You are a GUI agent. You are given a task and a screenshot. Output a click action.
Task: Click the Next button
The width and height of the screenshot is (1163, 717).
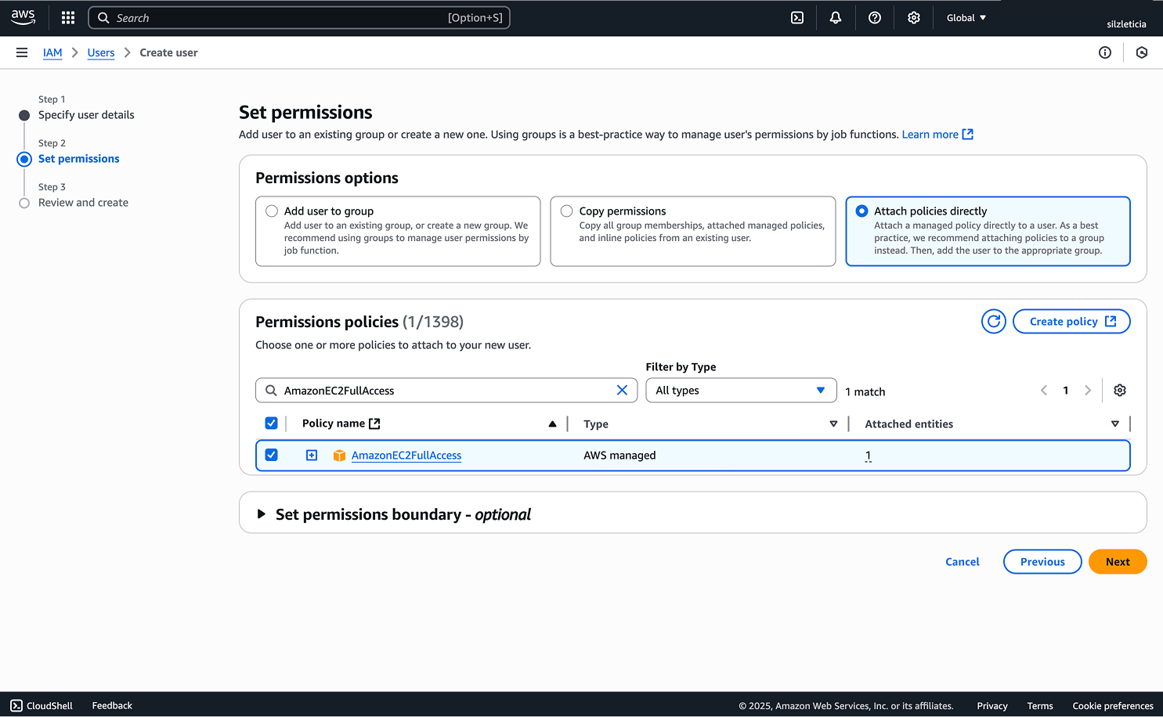pyautogui.click(x=1118, y=561)
